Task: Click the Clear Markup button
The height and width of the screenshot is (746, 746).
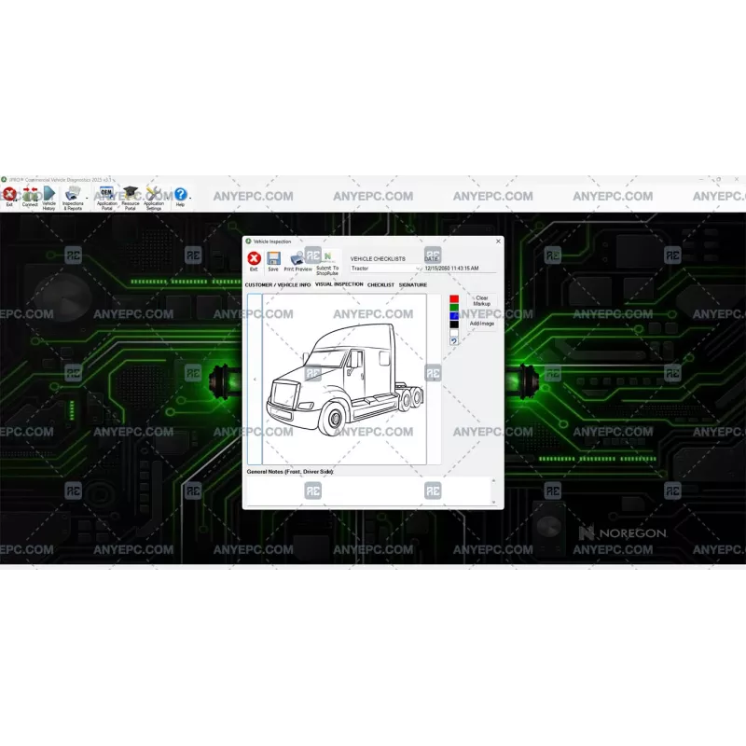Action: [x=482, y=300]
